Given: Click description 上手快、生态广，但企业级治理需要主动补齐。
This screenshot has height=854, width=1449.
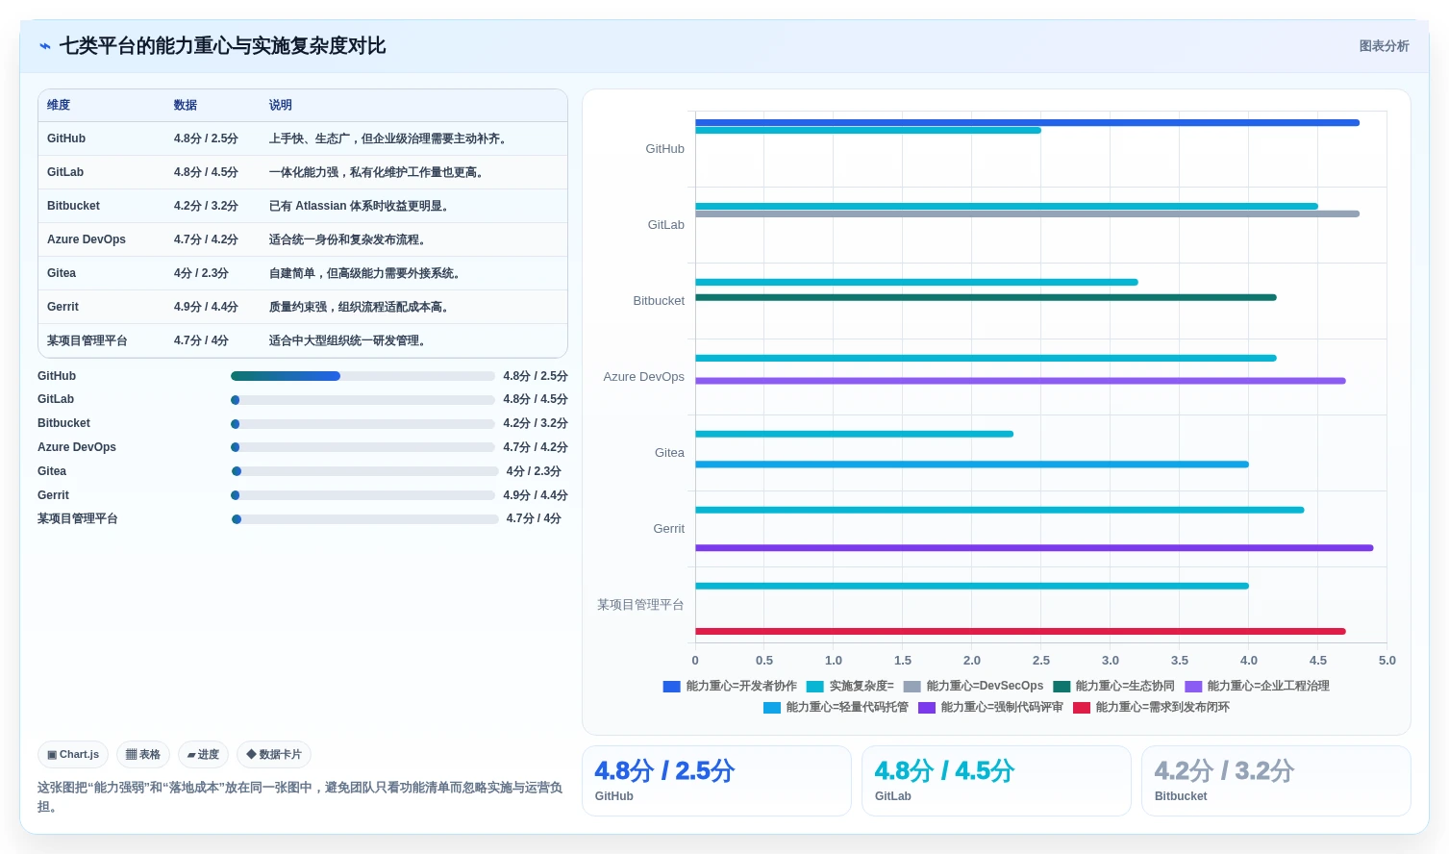Looking at the screenshot, I should coord(387,138).
